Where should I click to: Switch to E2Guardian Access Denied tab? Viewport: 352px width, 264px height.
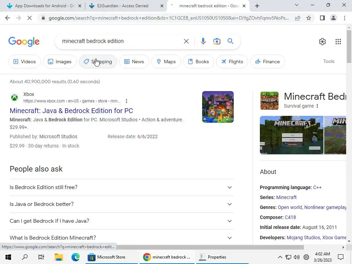pos(123,6)
